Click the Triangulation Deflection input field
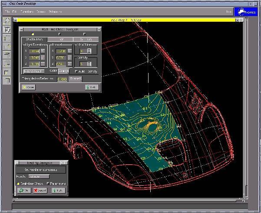261x213 pixels. click(x=63, y=79)
